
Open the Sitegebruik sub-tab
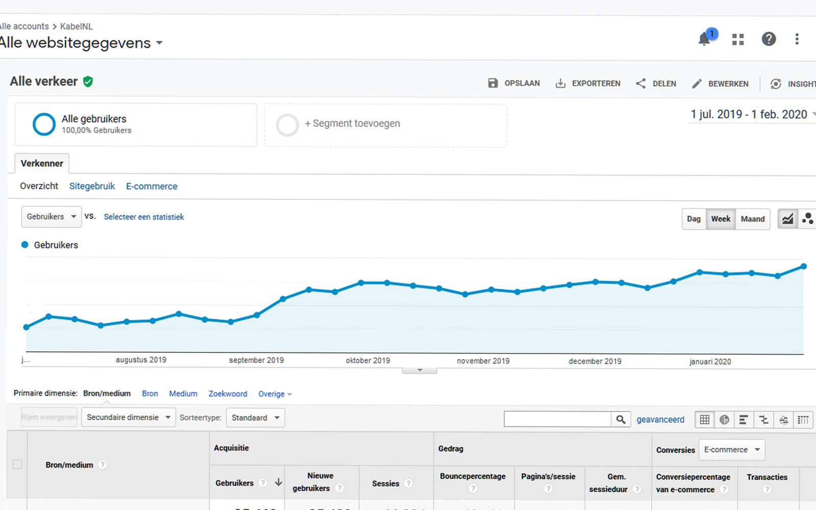point(92,186)
